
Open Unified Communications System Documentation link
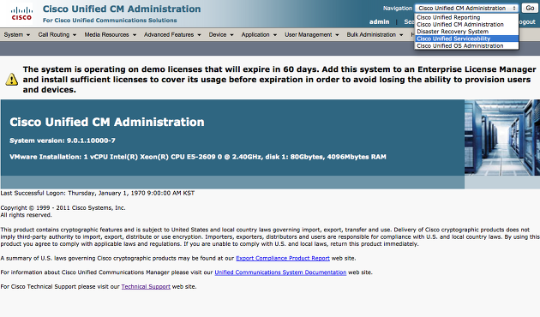[x=280, y=272]
